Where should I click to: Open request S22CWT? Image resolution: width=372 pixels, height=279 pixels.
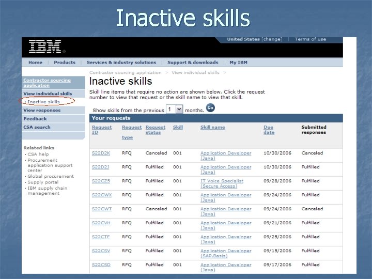[x=102, y=209]
